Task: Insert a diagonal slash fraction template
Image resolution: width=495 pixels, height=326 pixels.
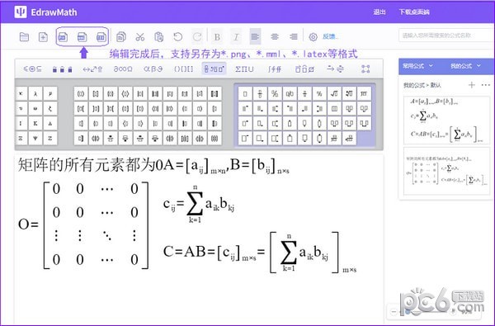Action: point(275,94)
